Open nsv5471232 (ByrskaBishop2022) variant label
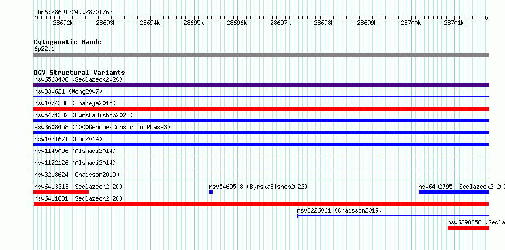505x250 pixels. [x=83, y=115]
